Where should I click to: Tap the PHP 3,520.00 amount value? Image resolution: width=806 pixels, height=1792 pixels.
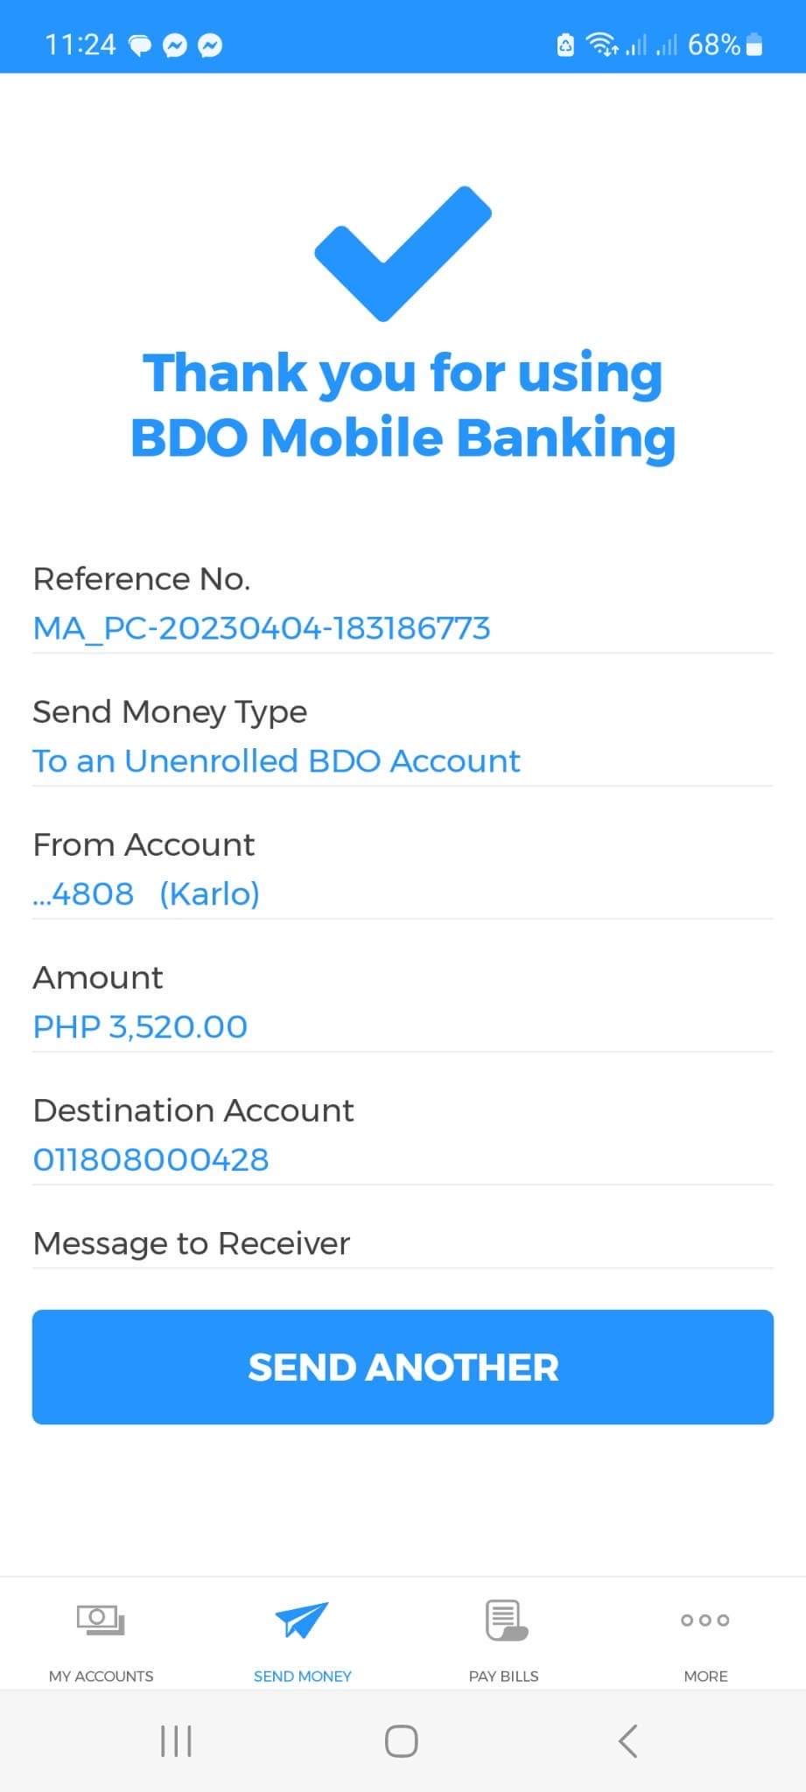[140, 1026]
